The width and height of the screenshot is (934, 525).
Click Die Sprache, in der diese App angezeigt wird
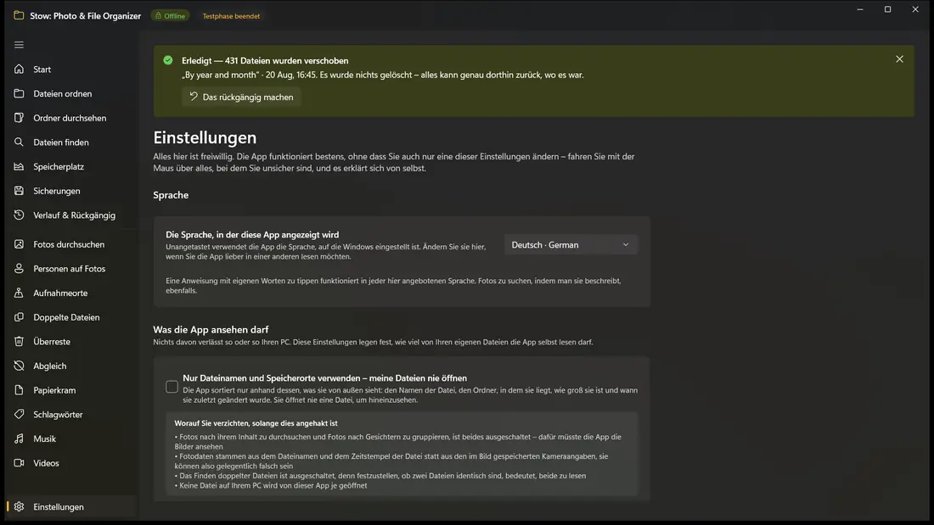tap(252, 235)
